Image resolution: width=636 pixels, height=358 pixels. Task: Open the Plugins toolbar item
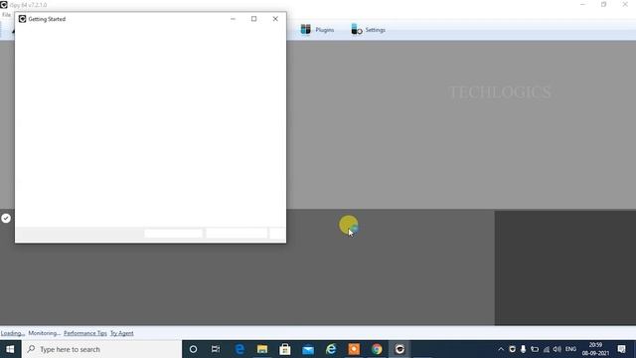click(317, 30)
